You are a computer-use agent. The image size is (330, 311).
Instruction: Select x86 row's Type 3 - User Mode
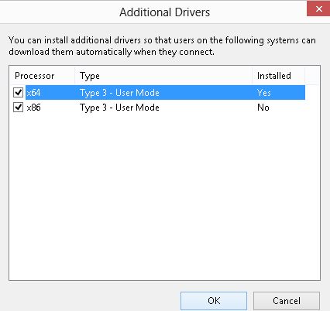[x=119, y=108]
